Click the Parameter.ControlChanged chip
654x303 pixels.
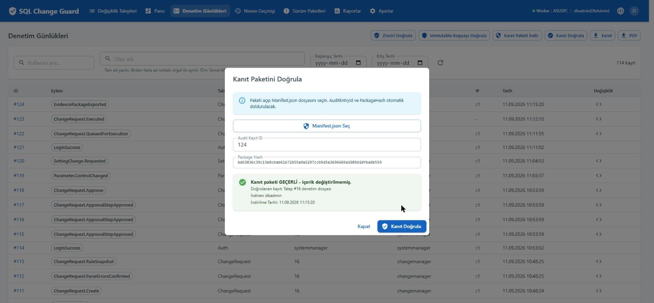coord(81,176)
